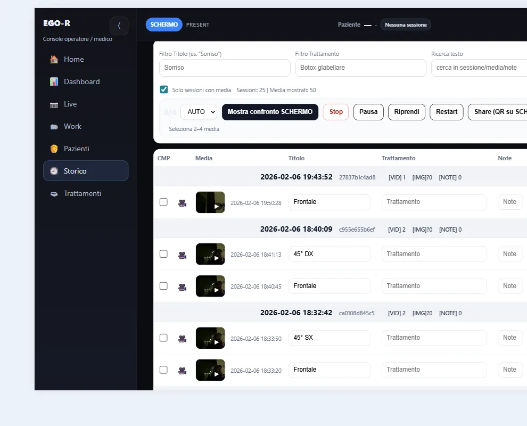Uncheck Solo sessioni con media checkbox
The width and height of the screenshot is (527, 426).
163,89
